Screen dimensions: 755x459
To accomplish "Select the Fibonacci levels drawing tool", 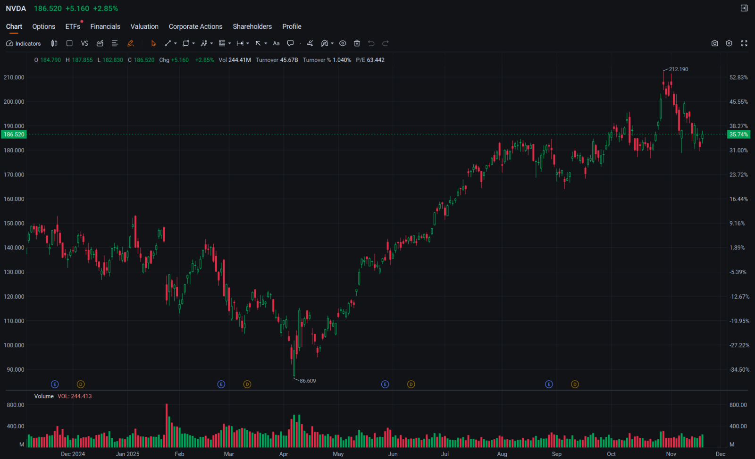I will click(222, 43).
